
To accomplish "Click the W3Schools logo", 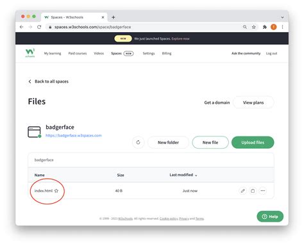I will 30,53.
